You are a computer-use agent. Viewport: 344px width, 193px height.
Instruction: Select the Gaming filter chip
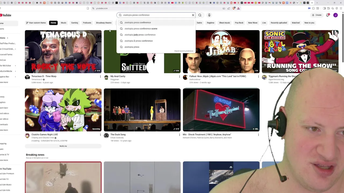coord(74,23)
